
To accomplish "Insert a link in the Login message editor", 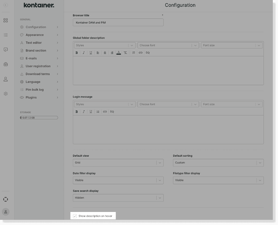I will pos(105,112).
